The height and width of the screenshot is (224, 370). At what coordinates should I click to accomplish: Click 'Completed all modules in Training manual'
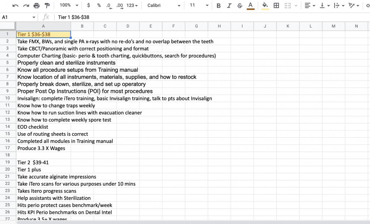(x=65, y=141)
